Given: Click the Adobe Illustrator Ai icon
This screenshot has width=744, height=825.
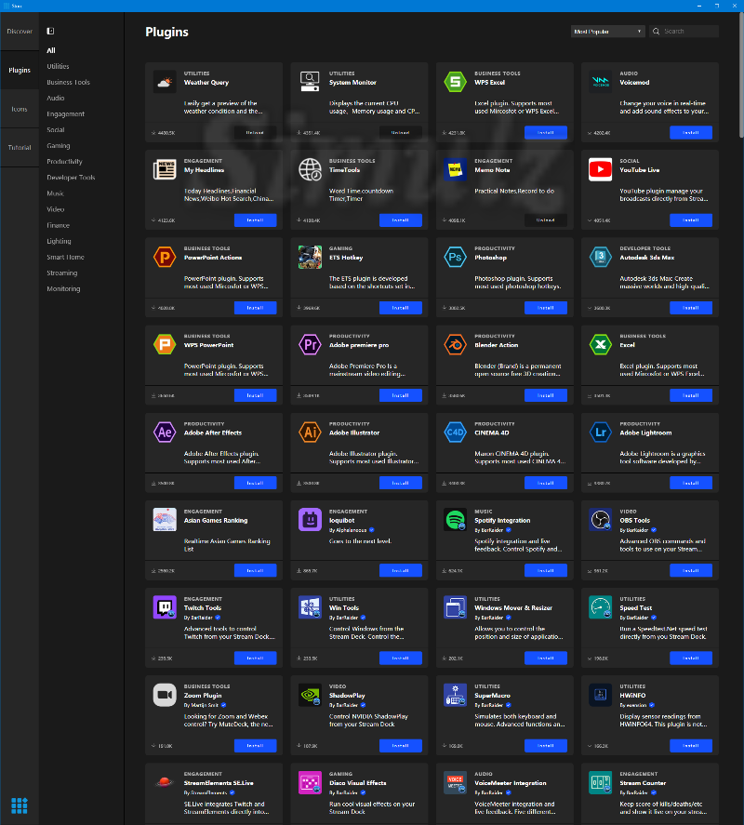Looking at the screenshot, I should (310, 432).
